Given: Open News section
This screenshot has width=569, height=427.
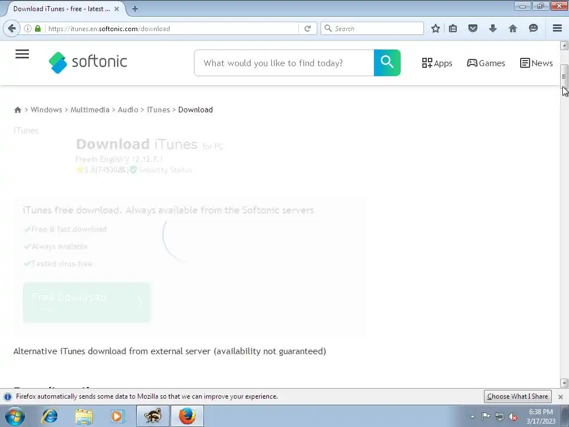Looking at the screenshot, I should [x=536, y=63].
